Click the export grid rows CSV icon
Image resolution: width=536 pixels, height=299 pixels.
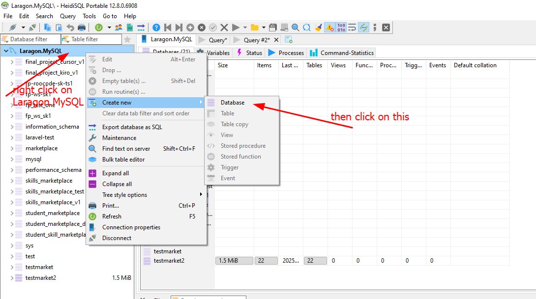point(129,27)
